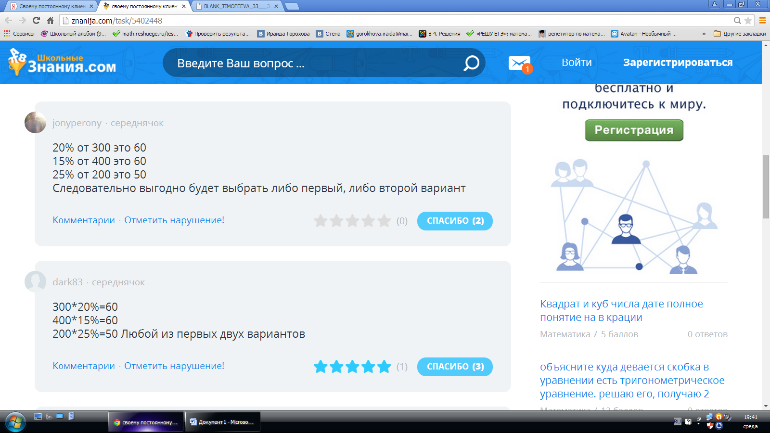Viewport: 770px width, 433px height.
Task: Click Зарегистрироваться link
Action: pyautogui.click(x=678, y=63)
